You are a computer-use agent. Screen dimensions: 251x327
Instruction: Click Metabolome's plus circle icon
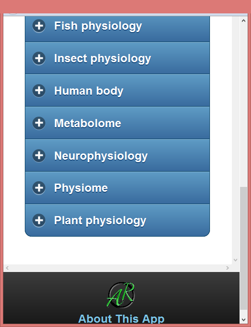(39, 123)
